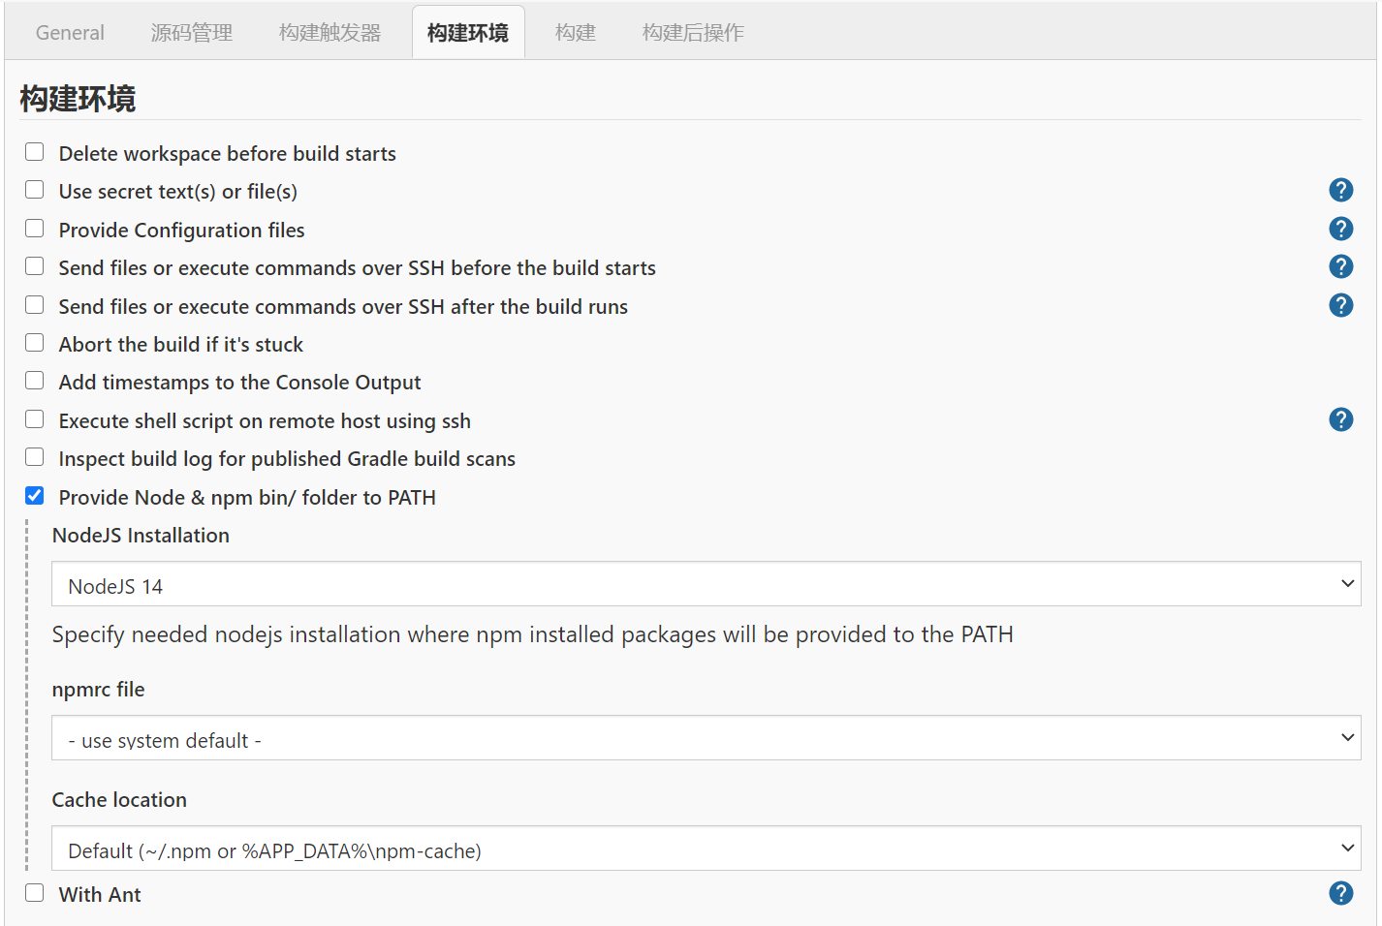Select the 构建环境 tab
1382x926 pixels.
468,33
